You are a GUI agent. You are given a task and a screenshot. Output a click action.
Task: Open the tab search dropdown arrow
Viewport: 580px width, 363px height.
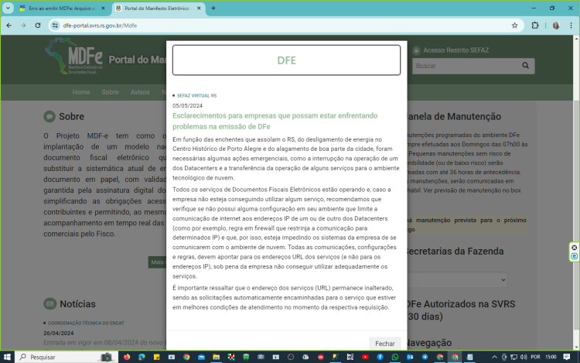8,9
